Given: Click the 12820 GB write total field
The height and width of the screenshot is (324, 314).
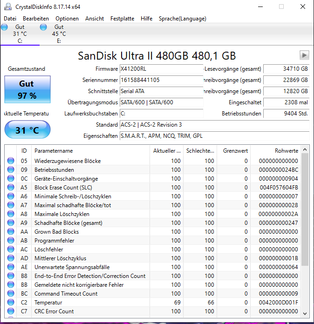Looking at the screenshot, I should pyautogui.click(x=287, y=91).
